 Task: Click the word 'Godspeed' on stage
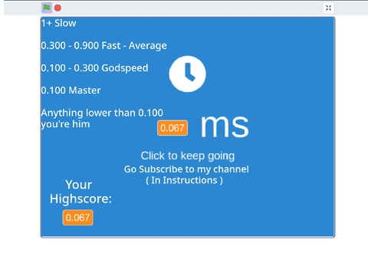click(x=125, y=68)
